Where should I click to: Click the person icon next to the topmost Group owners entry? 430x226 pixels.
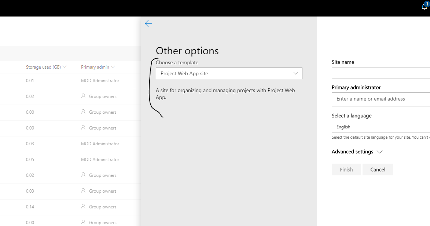point(84,96)
